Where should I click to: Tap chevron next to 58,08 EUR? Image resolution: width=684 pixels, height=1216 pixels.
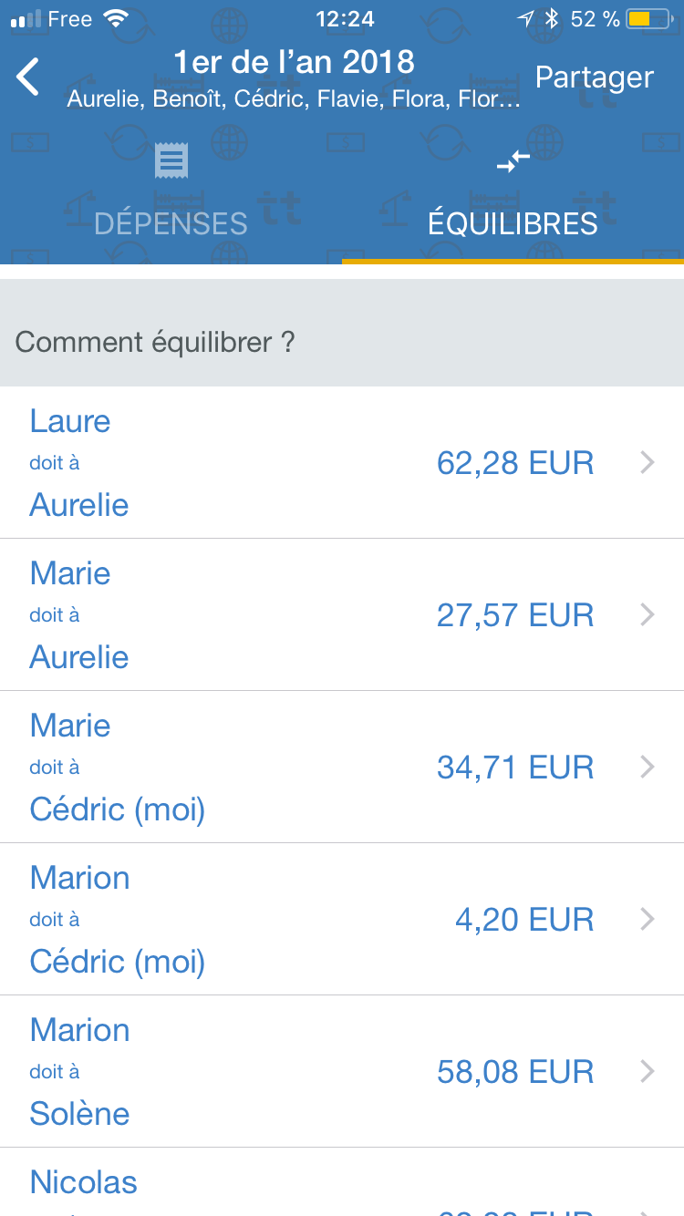tap(648, 1071)
